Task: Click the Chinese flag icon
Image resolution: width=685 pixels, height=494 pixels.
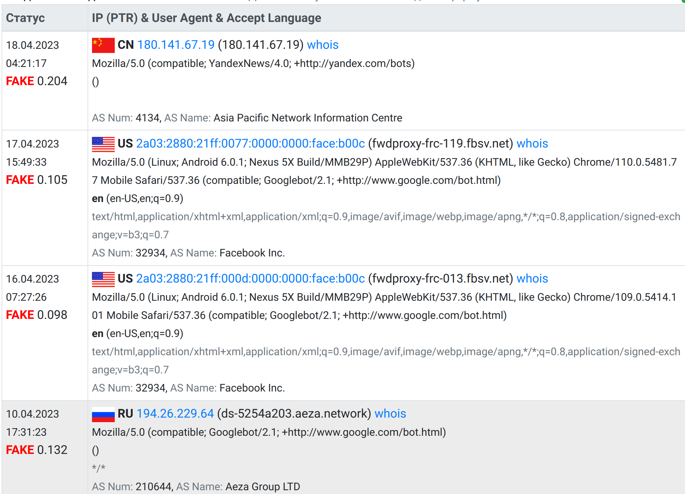Action: point(102,44)
